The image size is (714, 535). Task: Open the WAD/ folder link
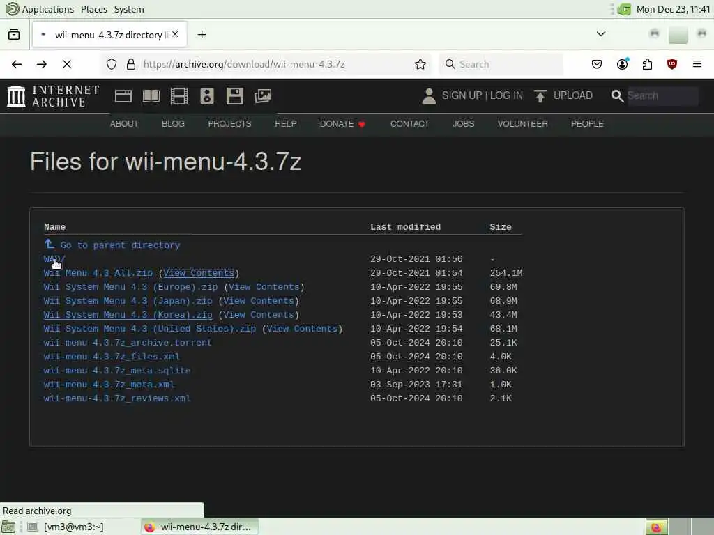click(54, 259)
